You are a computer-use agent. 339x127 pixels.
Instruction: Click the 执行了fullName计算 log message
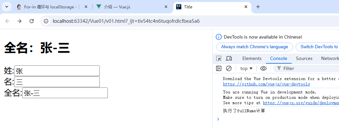pos(244,111)
